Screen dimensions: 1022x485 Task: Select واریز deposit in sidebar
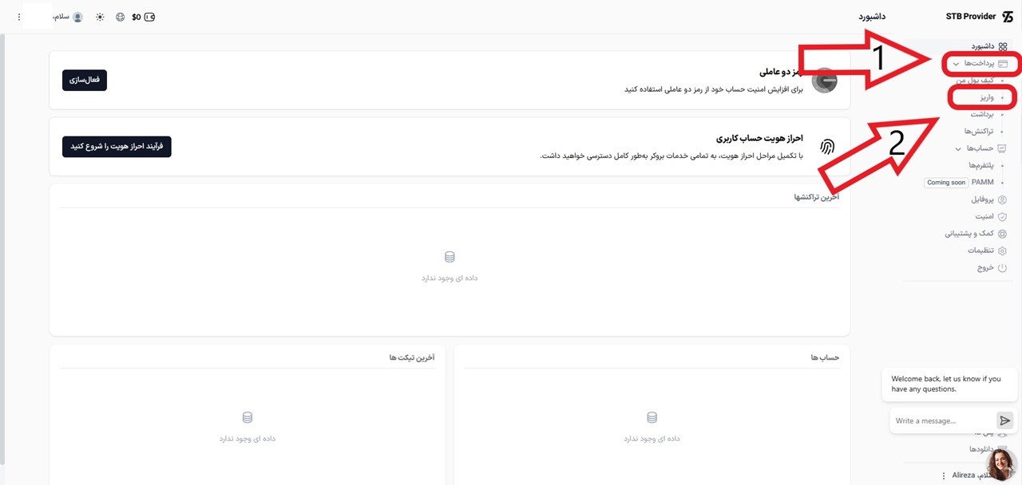pyautogui.click(x=987, y=97)
